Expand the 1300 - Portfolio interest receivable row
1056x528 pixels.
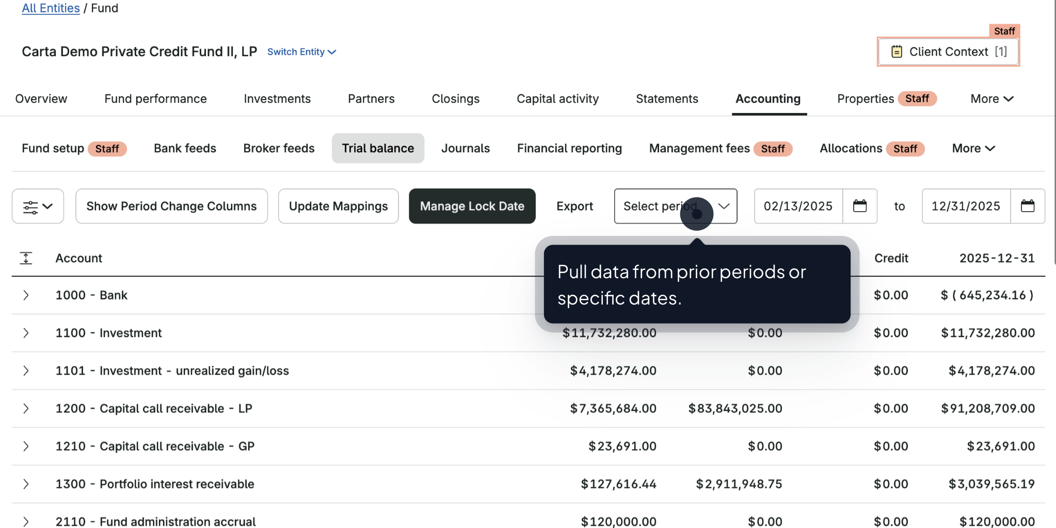point(26,484)
